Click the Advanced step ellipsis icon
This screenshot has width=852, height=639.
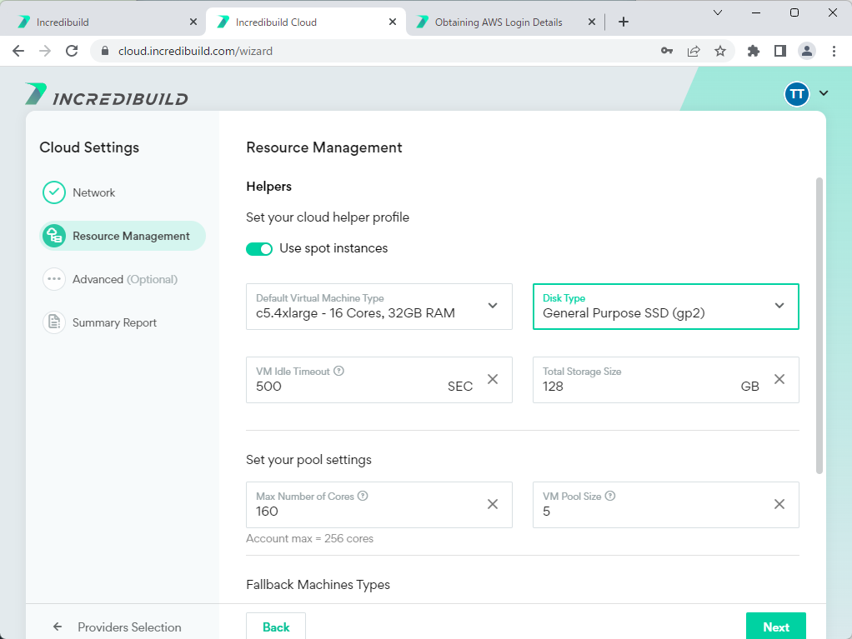[54, 279]
